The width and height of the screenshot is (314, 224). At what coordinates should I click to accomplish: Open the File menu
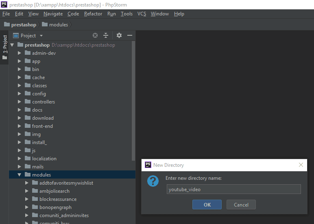pos(6,14)
